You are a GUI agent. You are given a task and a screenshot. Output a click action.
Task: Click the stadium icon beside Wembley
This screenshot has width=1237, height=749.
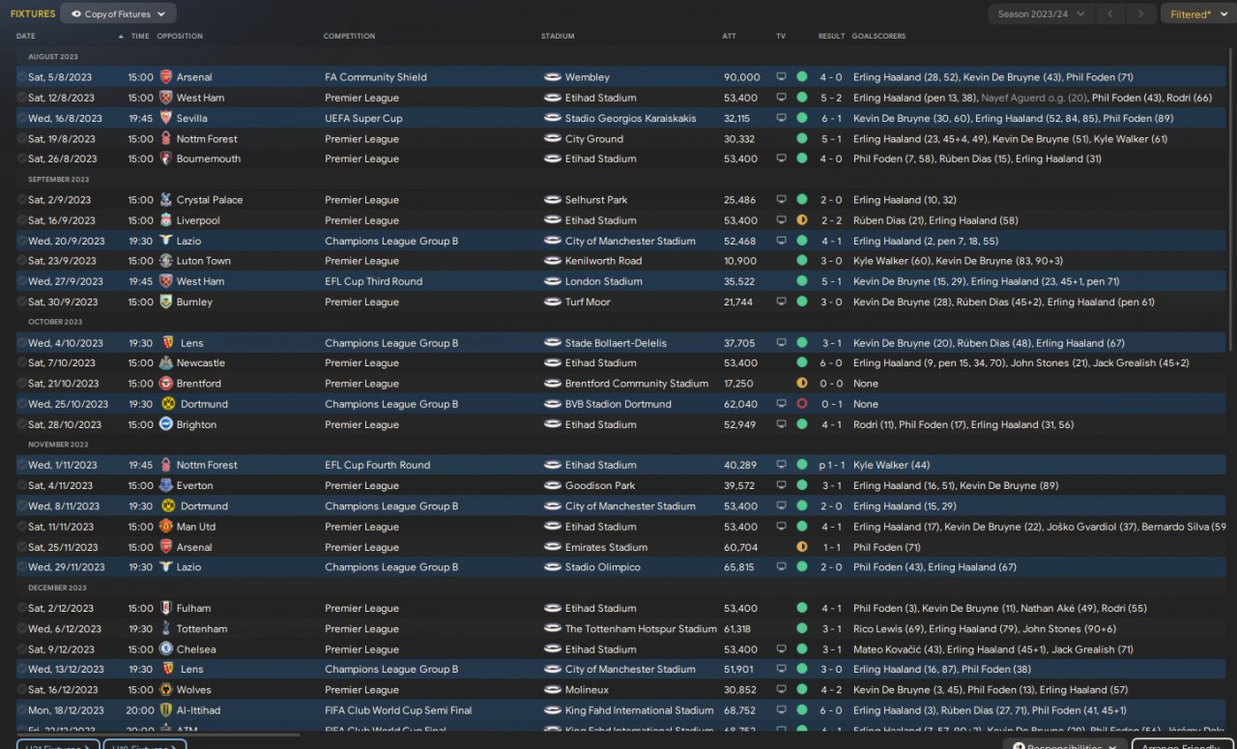[553, 77]
